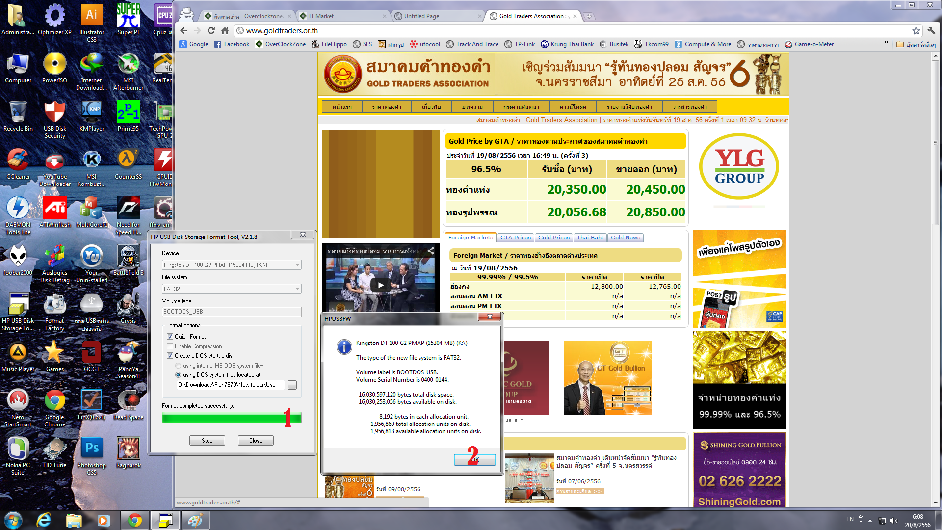Toggle the Quick Format checkbox
This screenshot has height=530, width=942.
[170, 337]
